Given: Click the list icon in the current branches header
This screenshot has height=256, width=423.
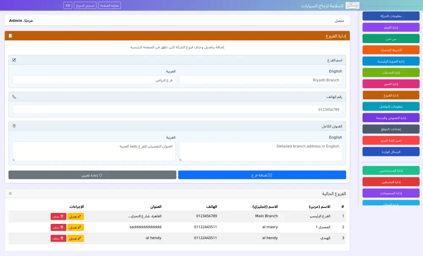Looking at the screenshot, I should 10,193.
